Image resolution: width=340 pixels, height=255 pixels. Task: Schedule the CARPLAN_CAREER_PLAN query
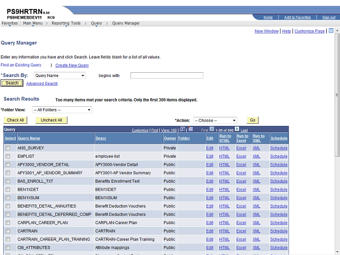(x=279, y=223)
